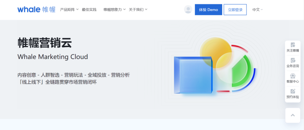Screen dimensions: 304x130
Task: Open the 关于我们 menu
Action: 136,10
